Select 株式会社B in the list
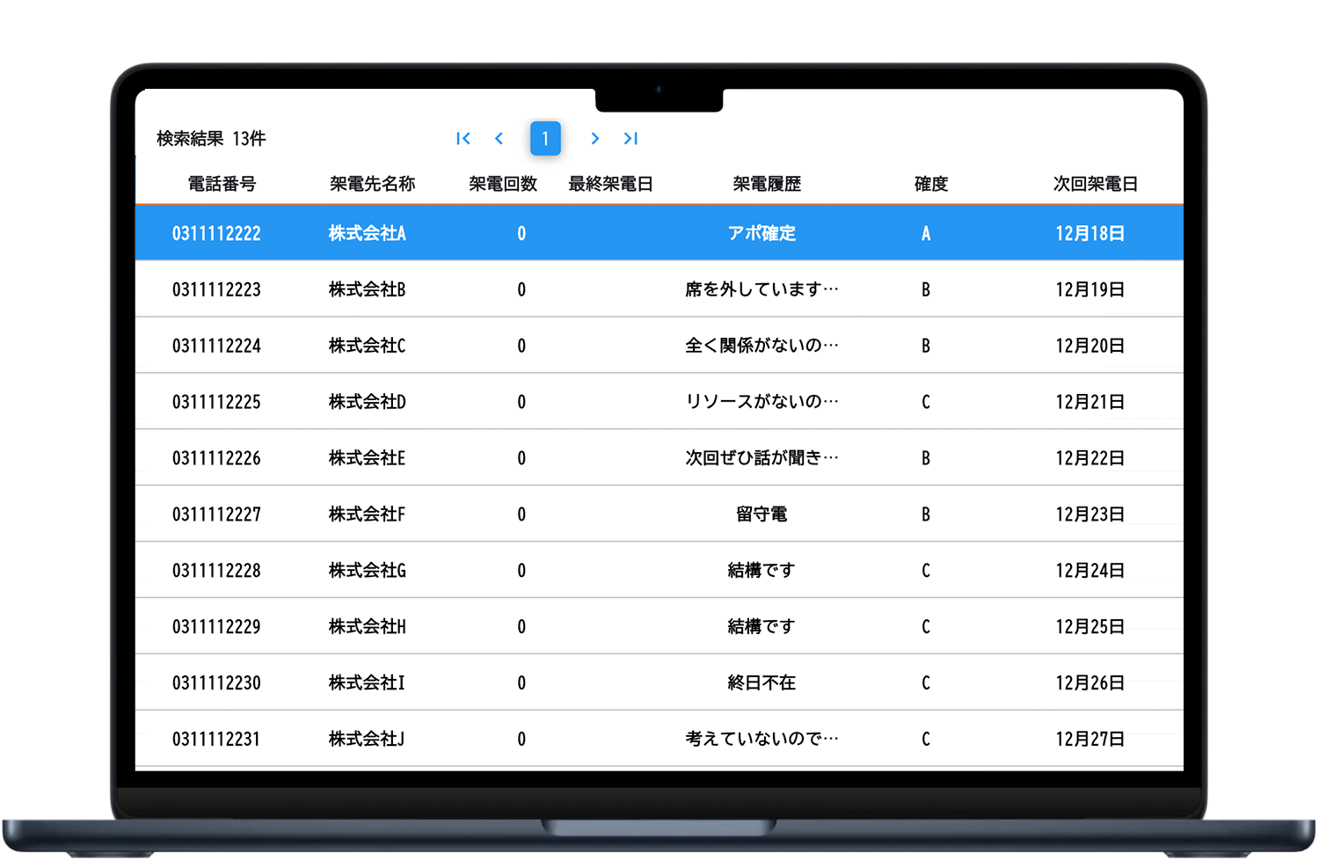The height and width of the screenshot is (861, 1319). pos(367,290)
